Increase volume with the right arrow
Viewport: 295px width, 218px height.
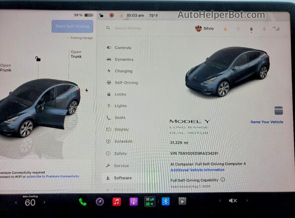247,201
